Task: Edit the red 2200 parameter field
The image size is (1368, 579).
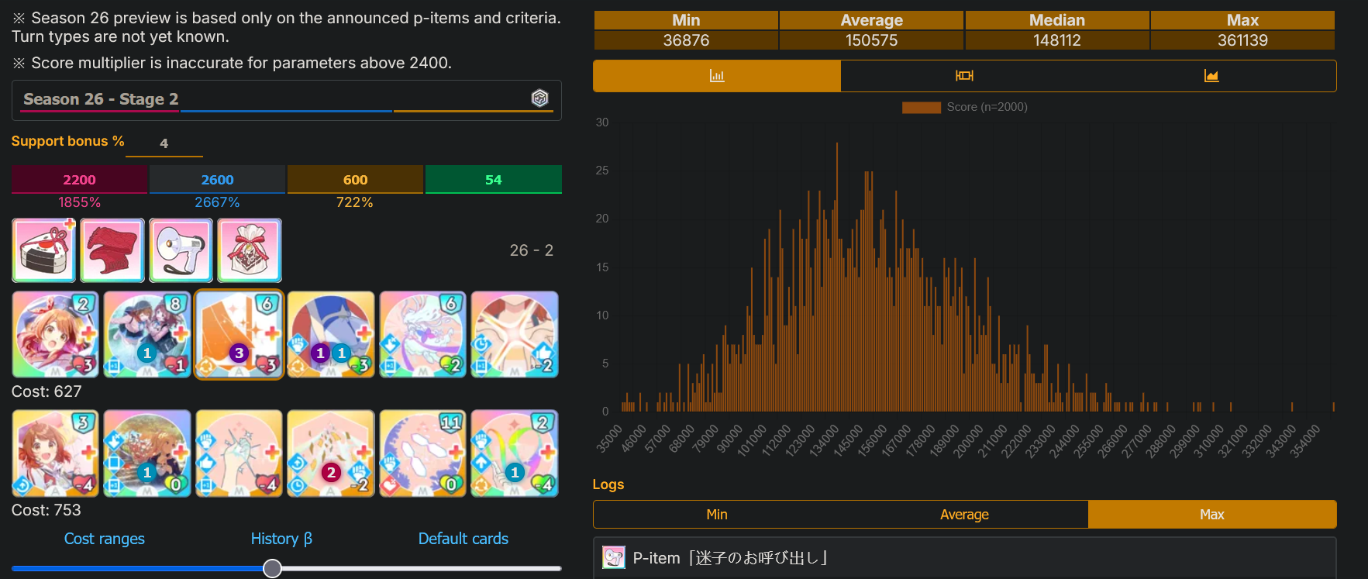Action: coord(79,180)
